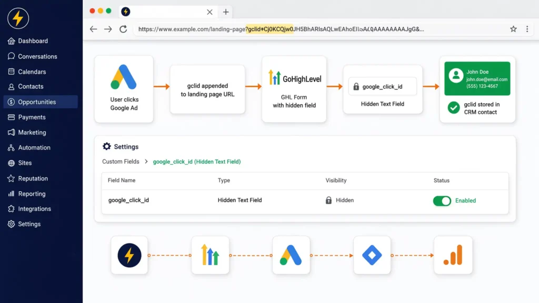Click the Type column header
Viewport: 539px width, 303px height.
pos(224,180)
